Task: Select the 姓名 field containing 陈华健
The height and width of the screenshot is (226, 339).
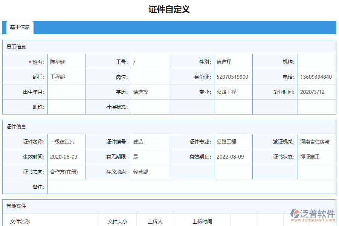Action: (x=66, y=61)
